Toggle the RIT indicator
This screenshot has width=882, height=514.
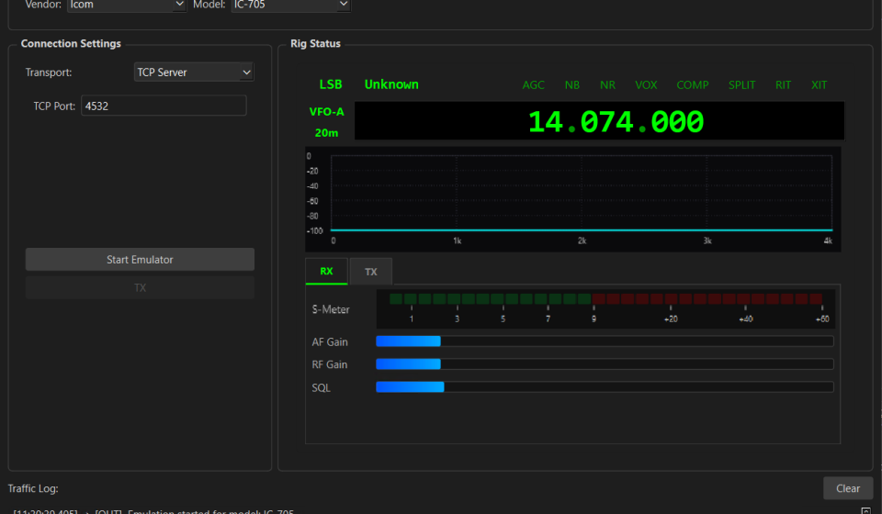pyautogui.click(x=783, y=84)
